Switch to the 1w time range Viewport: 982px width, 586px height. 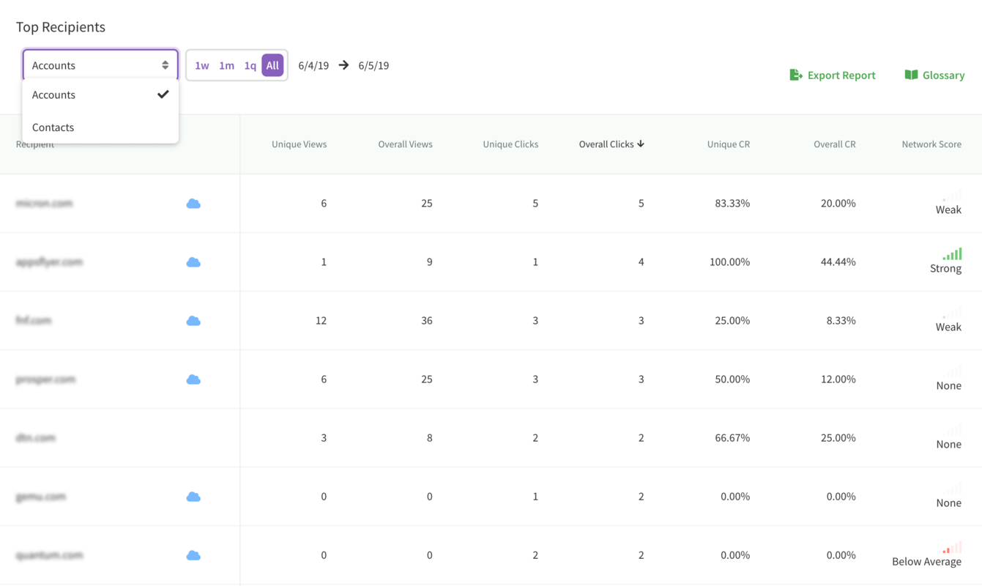(202, 65)
